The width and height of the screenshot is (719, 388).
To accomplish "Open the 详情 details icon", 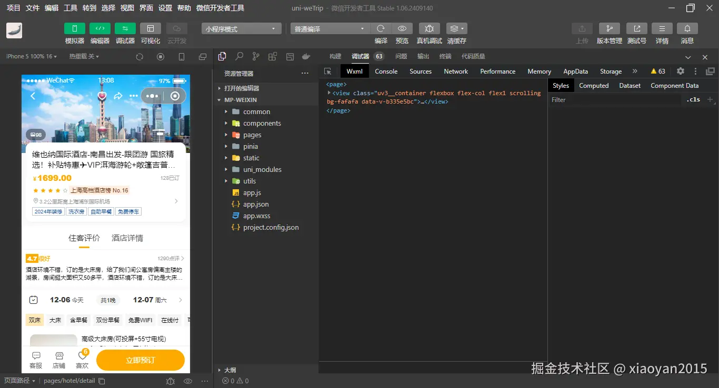I will (x=662, y=28).
